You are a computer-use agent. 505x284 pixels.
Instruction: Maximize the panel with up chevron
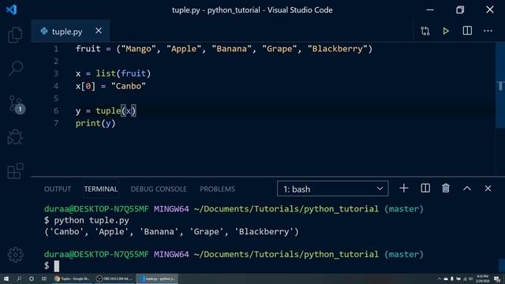point(467,189)
